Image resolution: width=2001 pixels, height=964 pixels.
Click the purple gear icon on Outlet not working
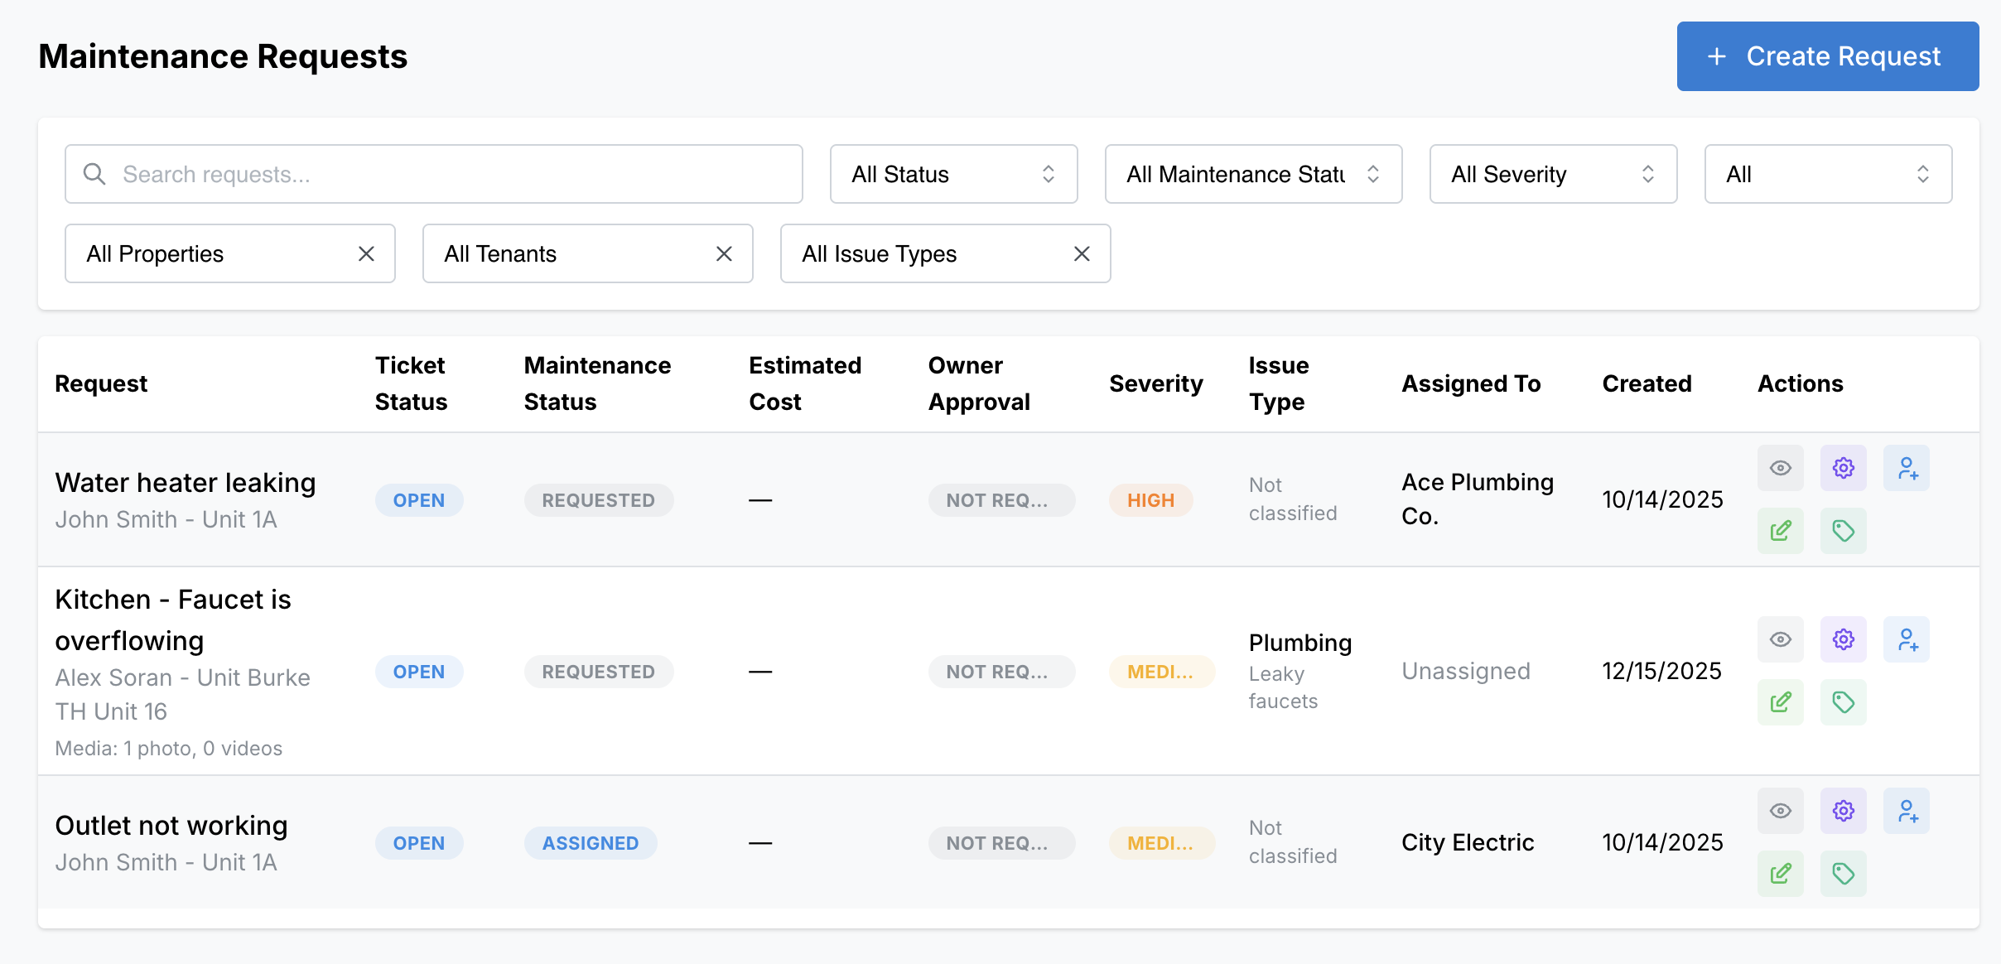1844,811
